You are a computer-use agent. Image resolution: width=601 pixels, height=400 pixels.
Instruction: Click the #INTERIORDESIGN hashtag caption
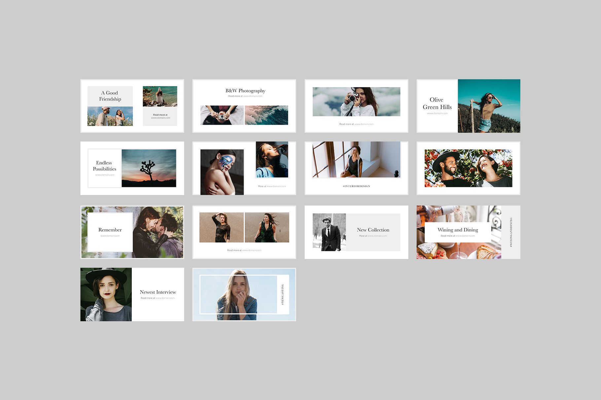point(356,186)
